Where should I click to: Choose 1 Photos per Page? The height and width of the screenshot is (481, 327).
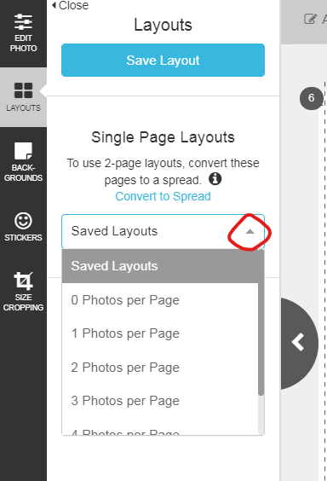click(160, 333)
